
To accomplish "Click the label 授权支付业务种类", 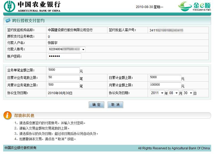I will (x=21, y=36).
